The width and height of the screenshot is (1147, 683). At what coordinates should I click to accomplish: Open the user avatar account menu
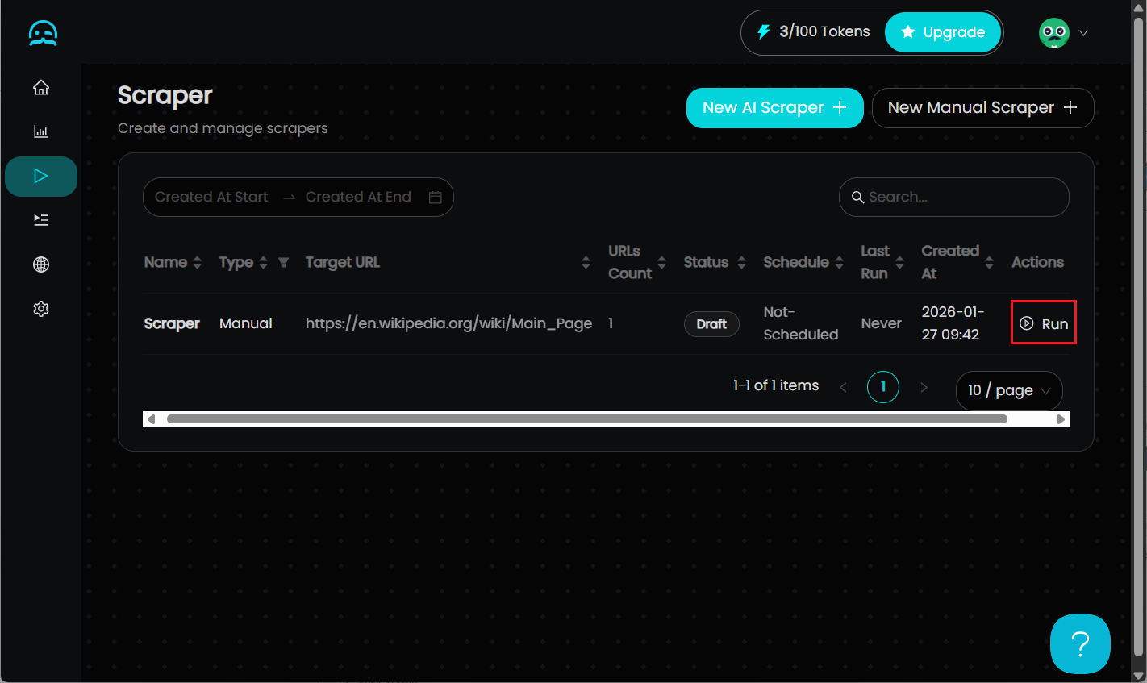click(1062, 33)
